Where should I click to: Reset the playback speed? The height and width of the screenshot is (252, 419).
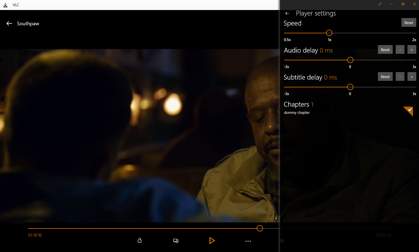pyautogui.click(x=409, y=23)
